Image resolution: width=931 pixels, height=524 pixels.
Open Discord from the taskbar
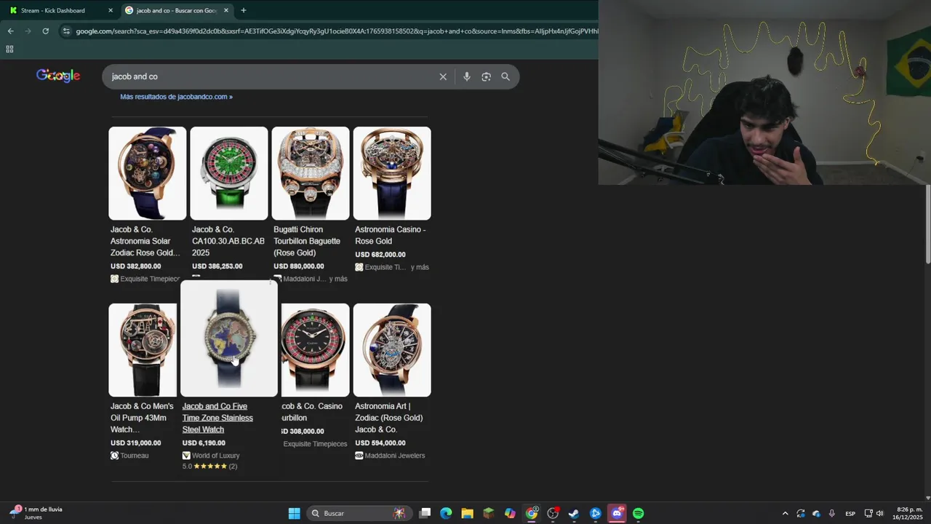click(617, 513)
